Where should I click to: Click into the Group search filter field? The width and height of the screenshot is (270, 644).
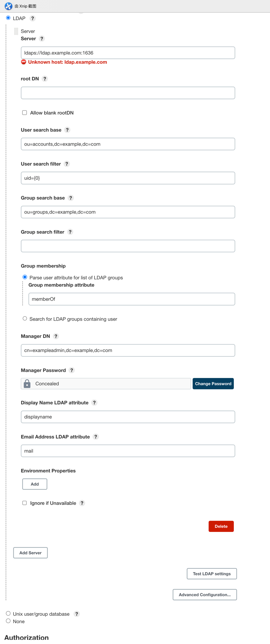pos(128,246)
